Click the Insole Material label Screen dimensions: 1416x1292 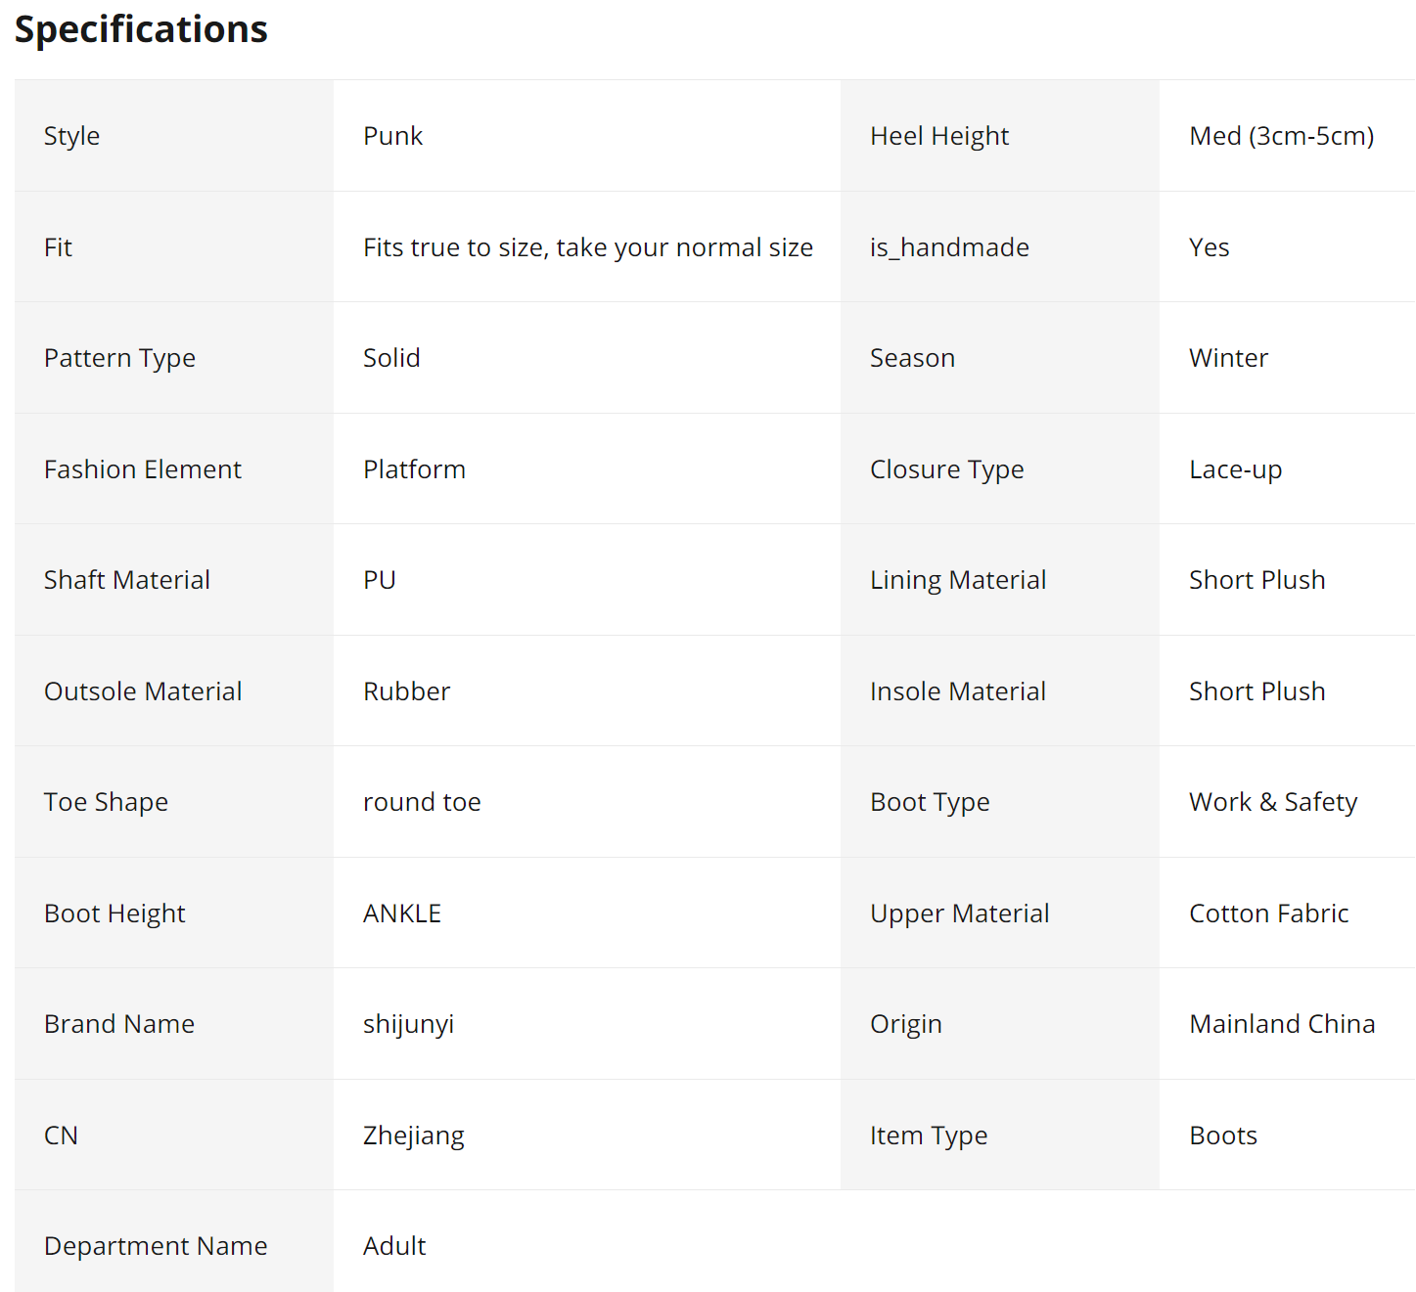tap(957, 691)
